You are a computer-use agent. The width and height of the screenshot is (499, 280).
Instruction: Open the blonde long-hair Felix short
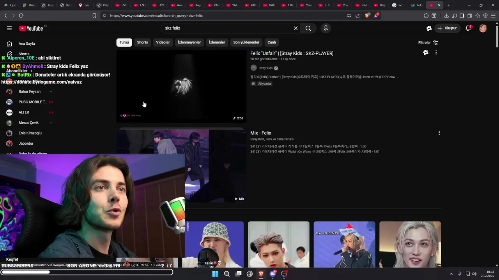tap(410, 245)
